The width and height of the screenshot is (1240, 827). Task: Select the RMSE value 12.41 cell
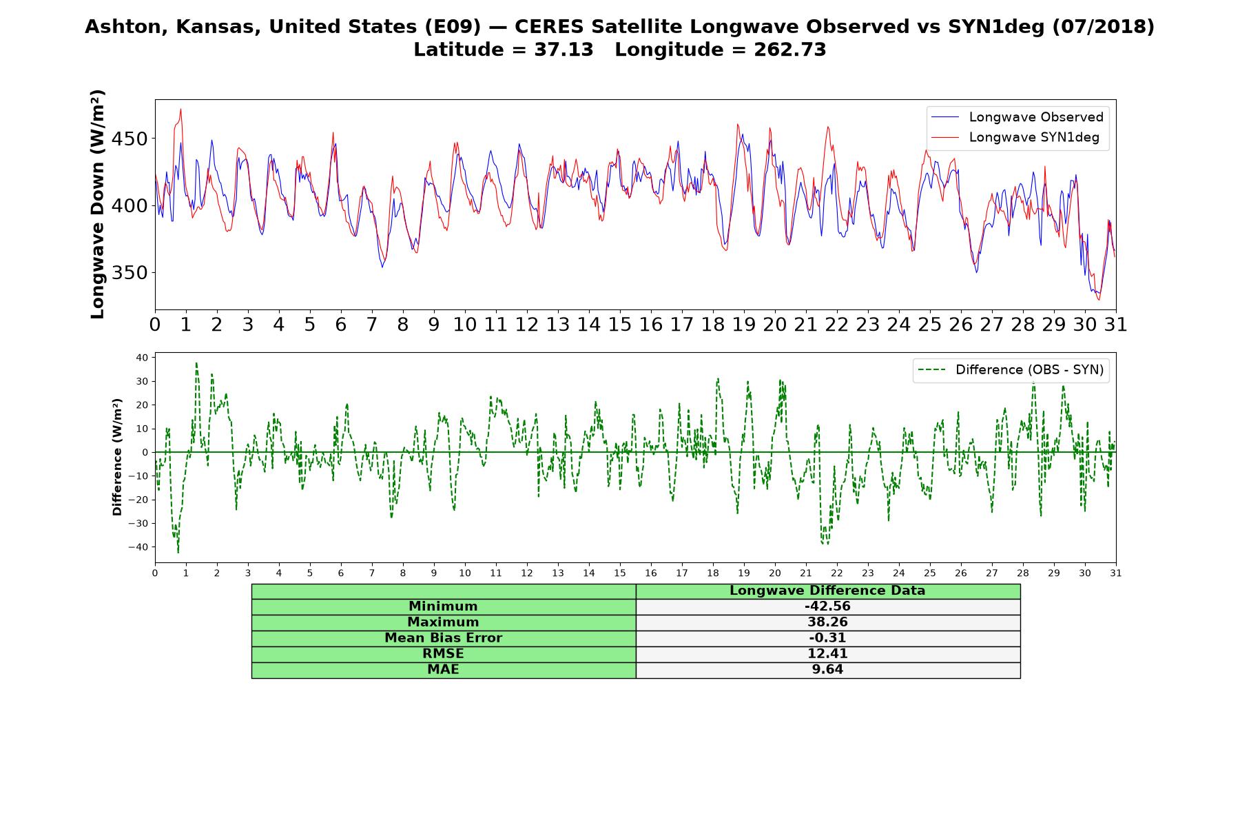pos(827,654)
